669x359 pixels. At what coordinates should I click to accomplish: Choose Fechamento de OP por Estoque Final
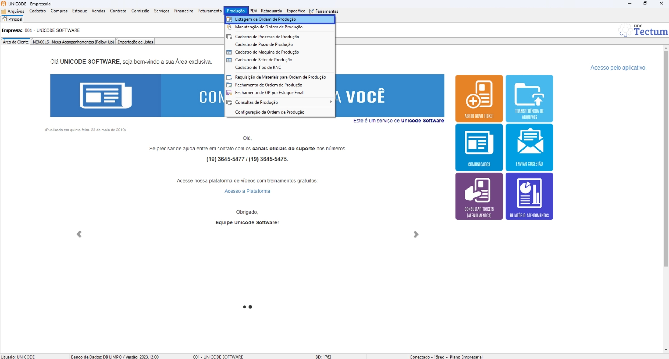click(x=269, y=92)
